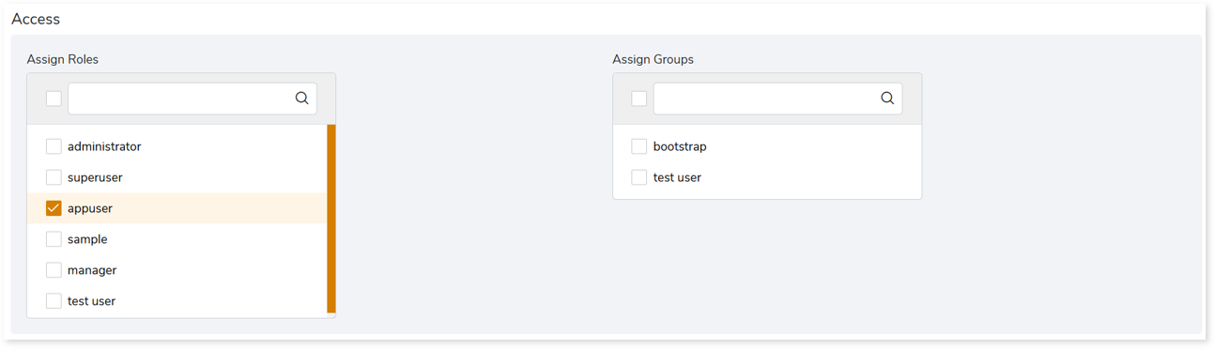Select the manager role checkbox

54,270
